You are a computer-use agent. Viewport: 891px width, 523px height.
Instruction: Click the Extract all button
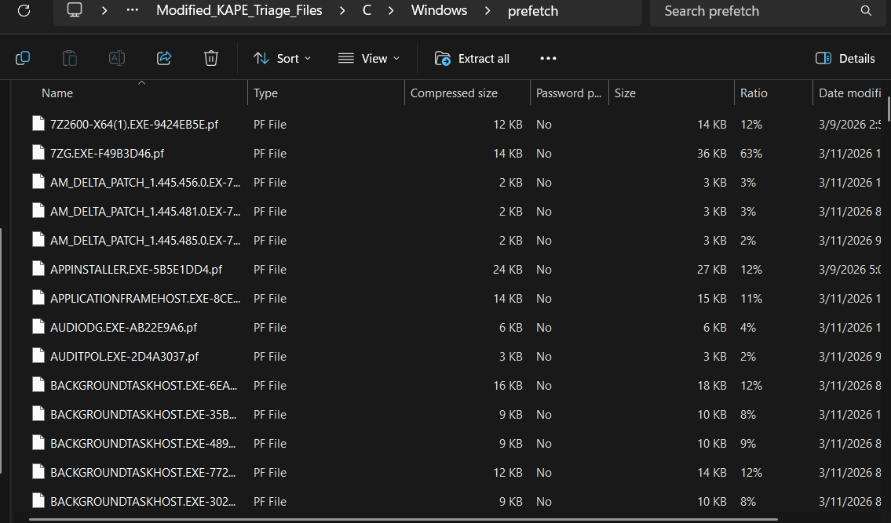(473, 58)
